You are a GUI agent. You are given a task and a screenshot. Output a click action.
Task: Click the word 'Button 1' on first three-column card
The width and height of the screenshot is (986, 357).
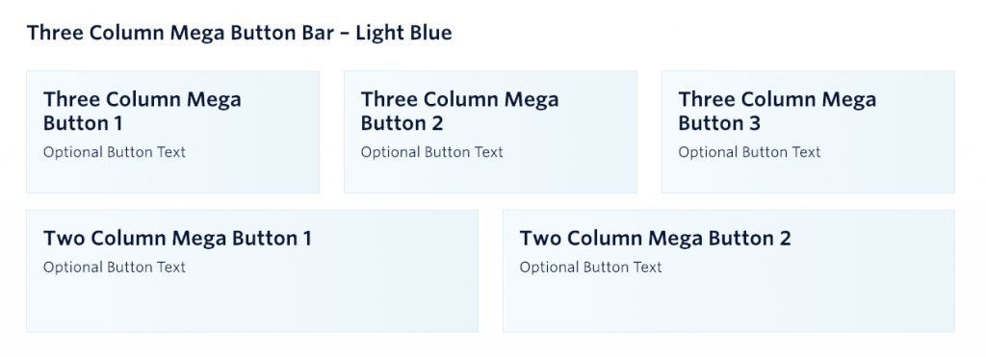pyautogui.click(x=83, y=123)
